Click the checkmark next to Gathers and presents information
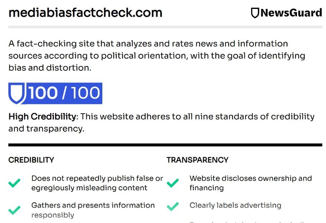326x223 pixels. coord(15,210)
